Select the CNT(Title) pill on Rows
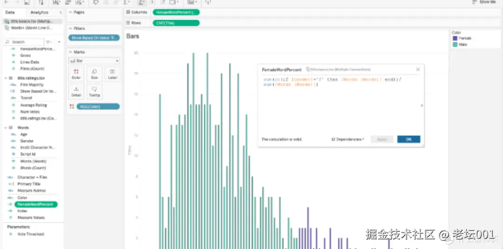 tap(176, 23)
